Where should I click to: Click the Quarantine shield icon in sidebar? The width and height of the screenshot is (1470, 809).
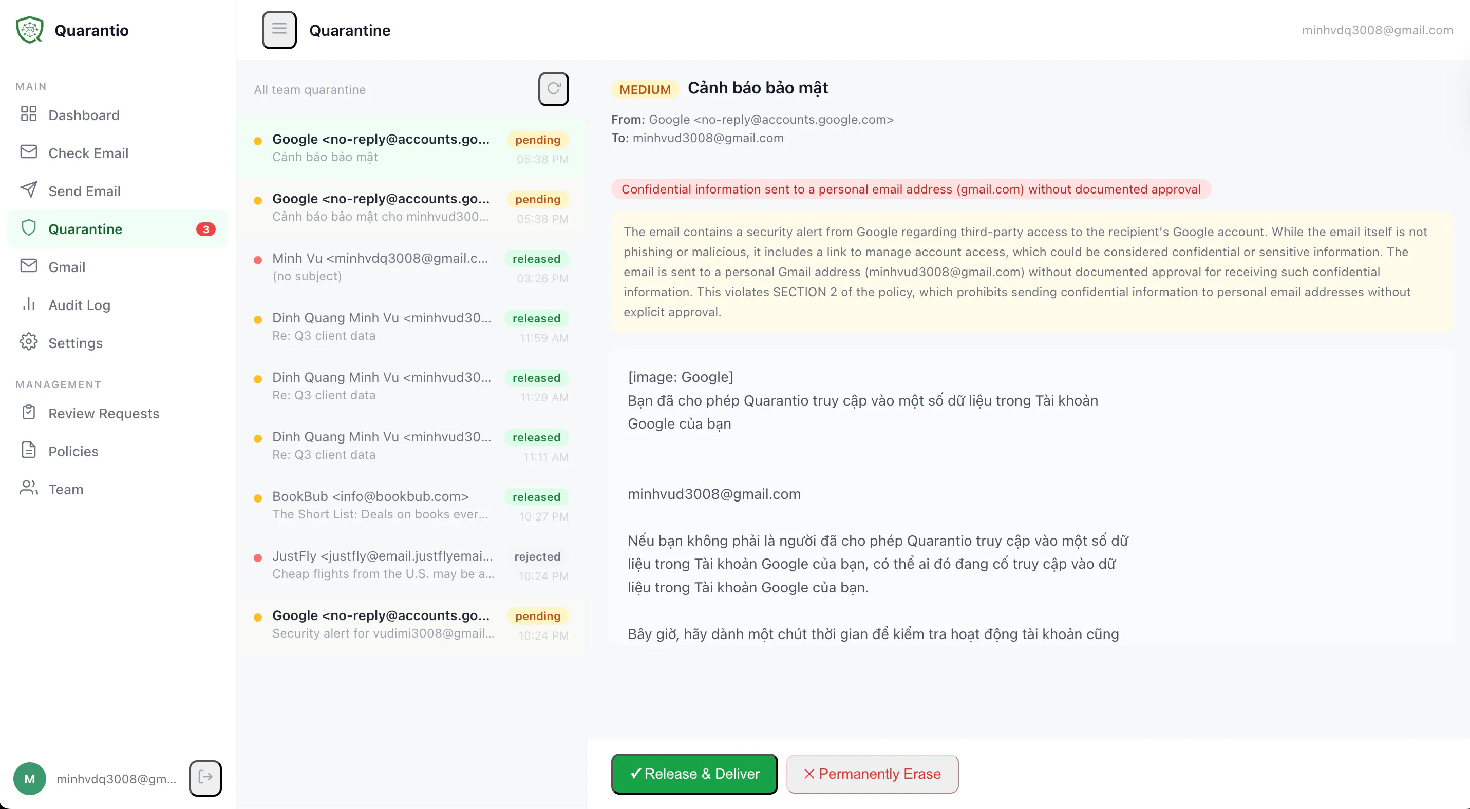pyautogui.click(x=29, y=228)
